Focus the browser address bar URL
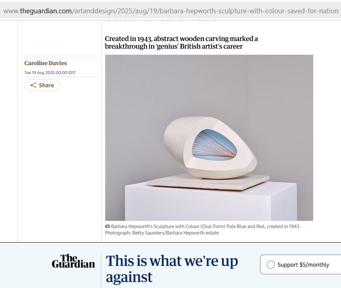Image resolution: width=341 pixels, height=288 pixels. 171,11
